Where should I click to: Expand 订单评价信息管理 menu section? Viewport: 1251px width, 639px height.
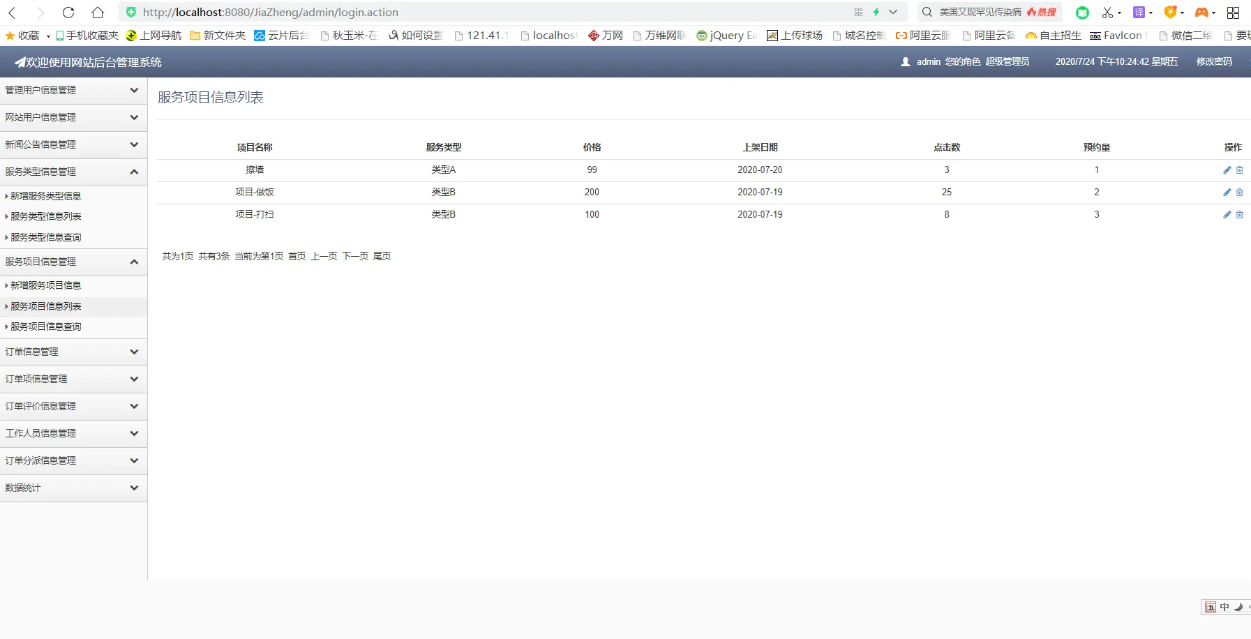point(74,407)
